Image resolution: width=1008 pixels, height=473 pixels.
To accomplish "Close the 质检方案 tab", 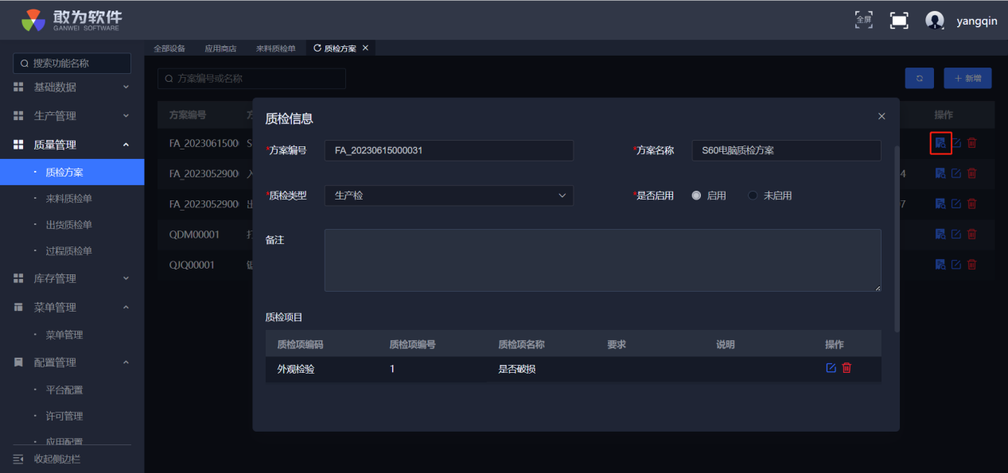I will 365,48.
